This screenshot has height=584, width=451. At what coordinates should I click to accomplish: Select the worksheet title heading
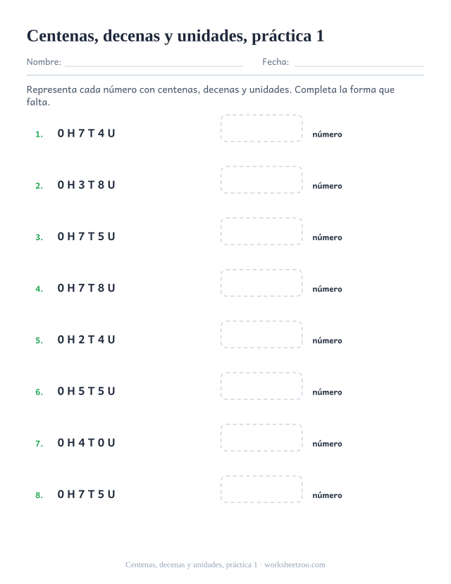(175, 36)
